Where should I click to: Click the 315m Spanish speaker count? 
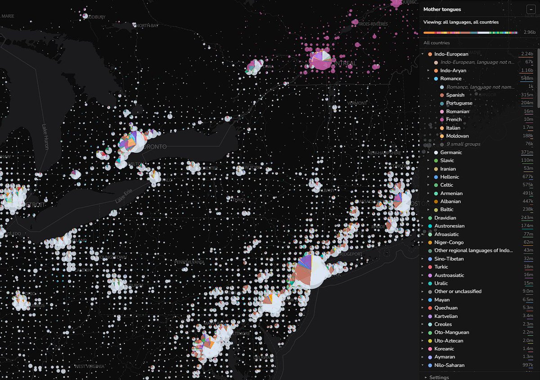527,95
